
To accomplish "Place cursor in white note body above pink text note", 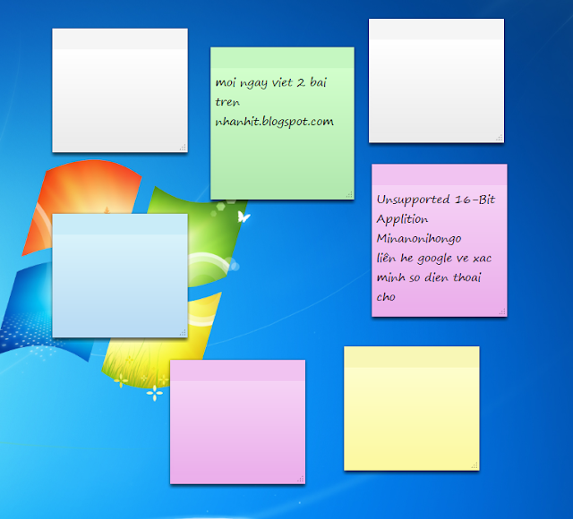I will pyautogui.click(x=436, y=90).
